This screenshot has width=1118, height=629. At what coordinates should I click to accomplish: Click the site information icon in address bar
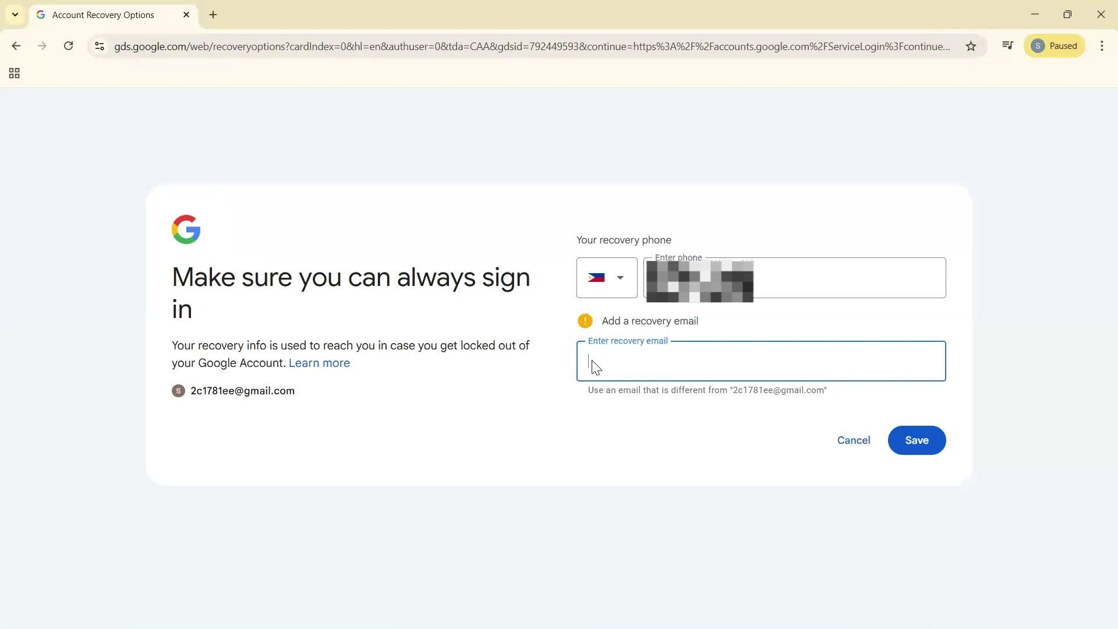[99, 47]
